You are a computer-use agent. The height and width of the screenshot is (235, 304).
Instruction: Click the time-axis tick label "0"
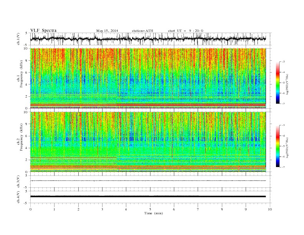[x=30, y=209]
